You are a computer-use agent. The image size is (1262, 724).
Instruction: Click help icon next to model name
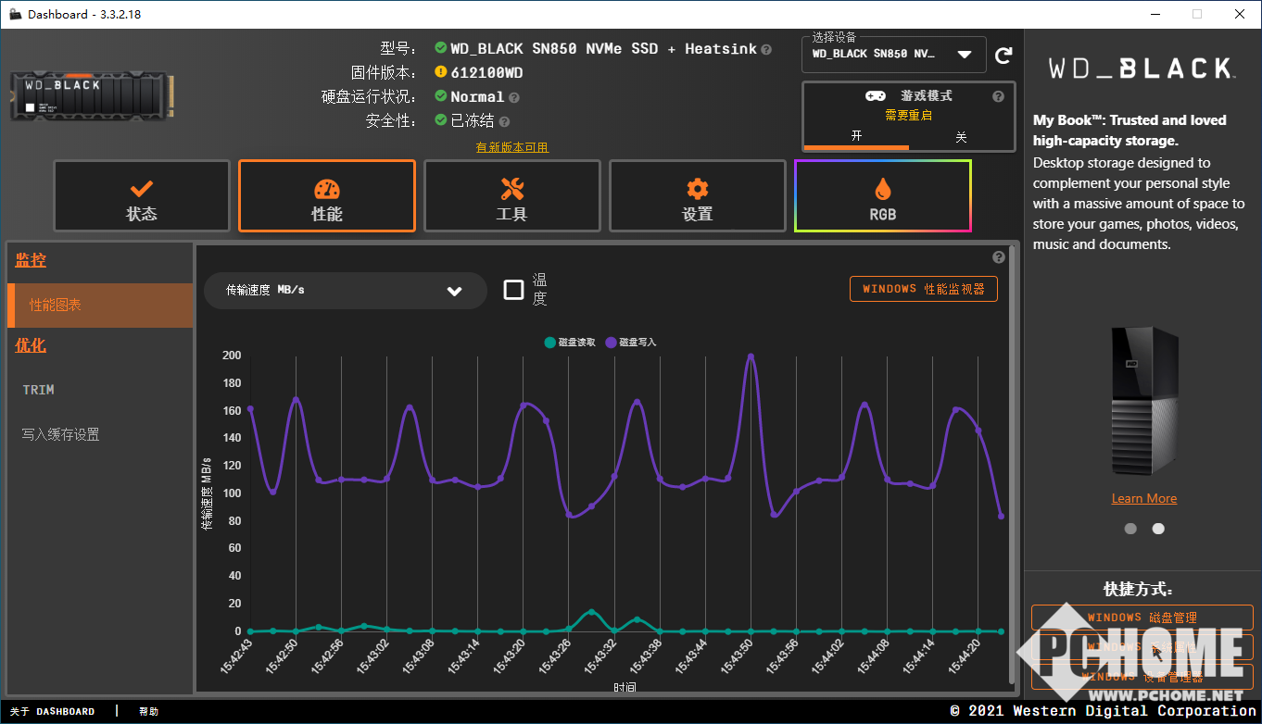pyautogui.click(x=766, y=49)
